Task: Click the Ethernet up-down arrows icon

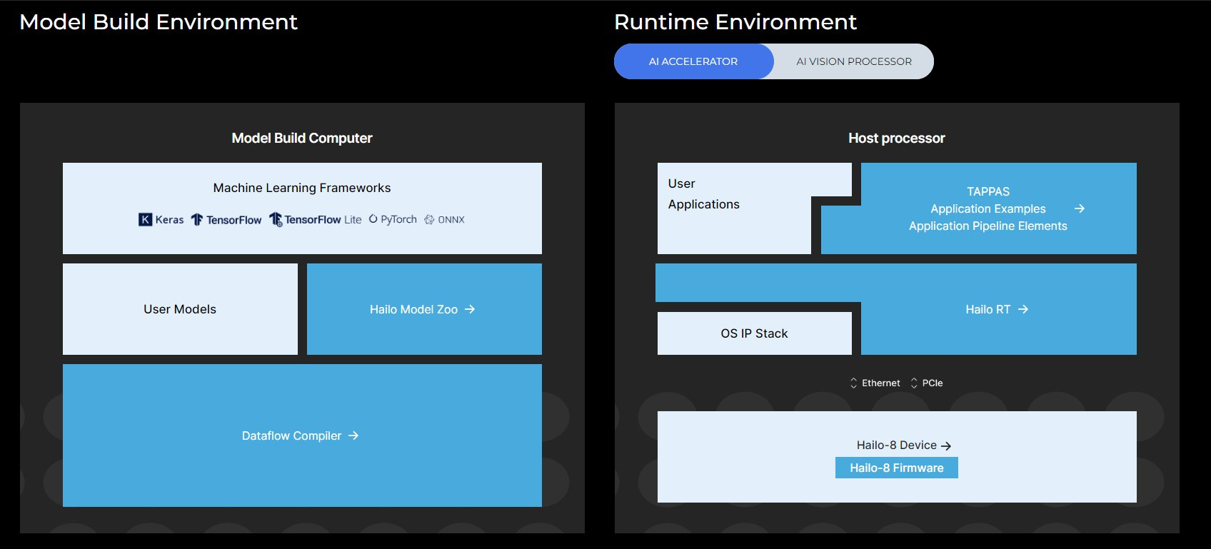Action: click(853, 383)
